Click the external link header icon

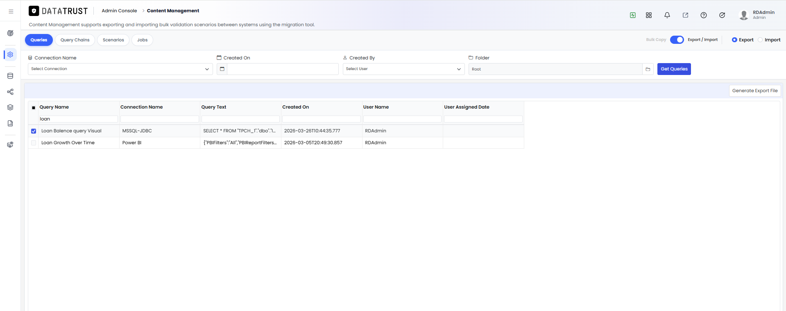685,15
